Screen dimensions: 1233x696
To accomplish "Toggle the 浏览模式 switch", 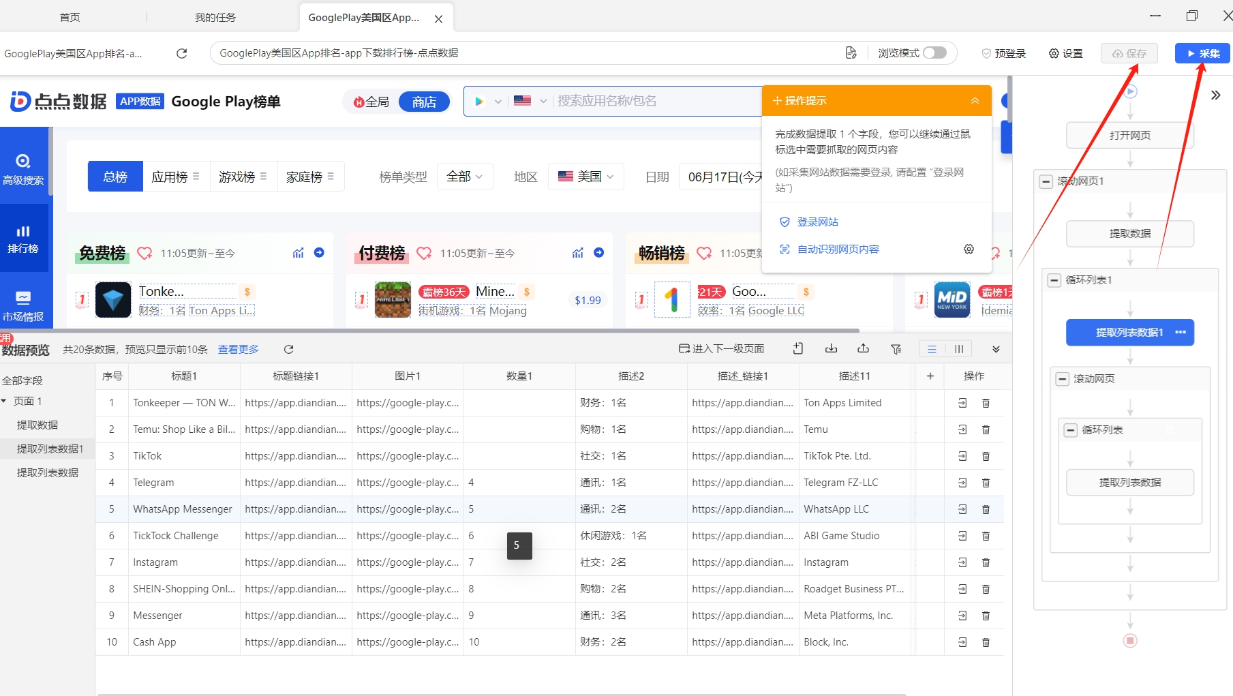I will click(934, 52).
